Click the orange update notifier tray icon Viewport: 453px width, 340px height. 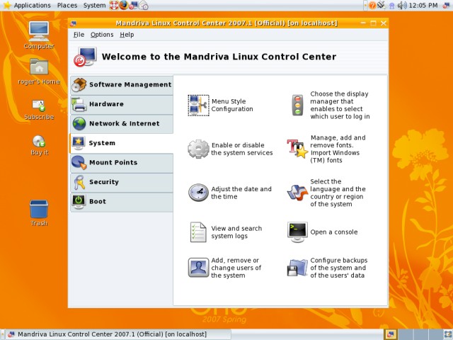(x=372, y=5)
